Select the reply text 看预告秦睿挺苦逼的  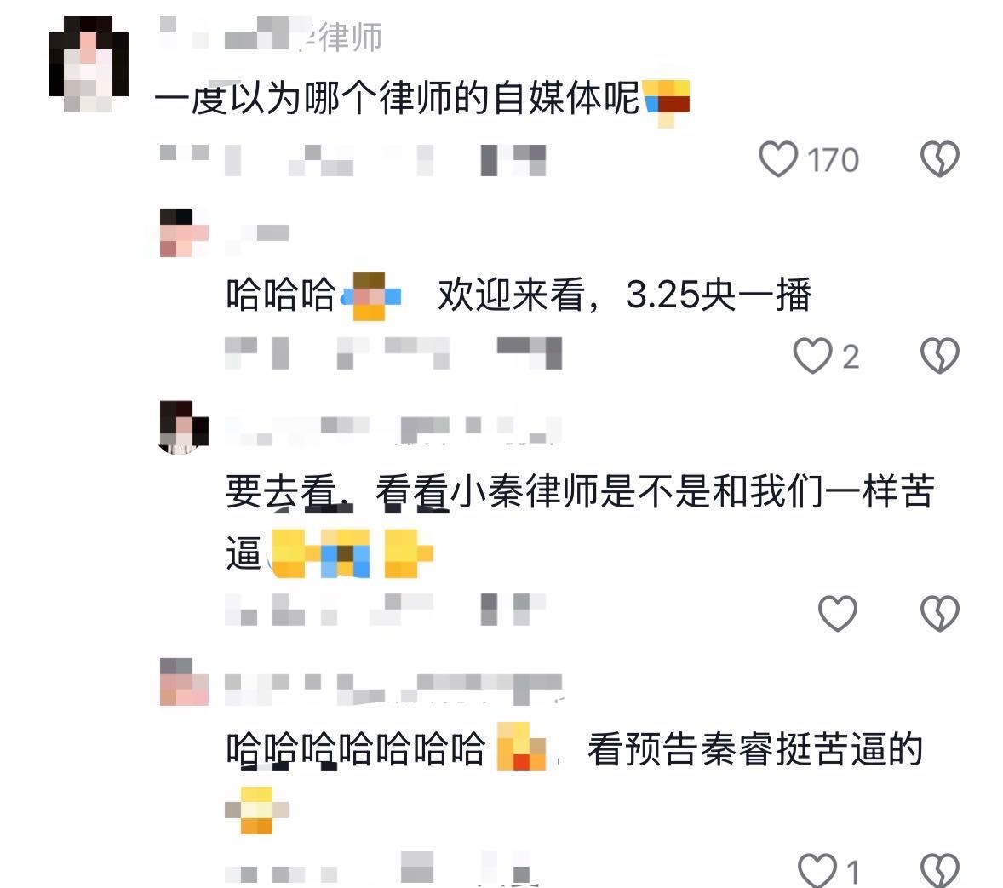pyautogui.click(x=755, y=749)
